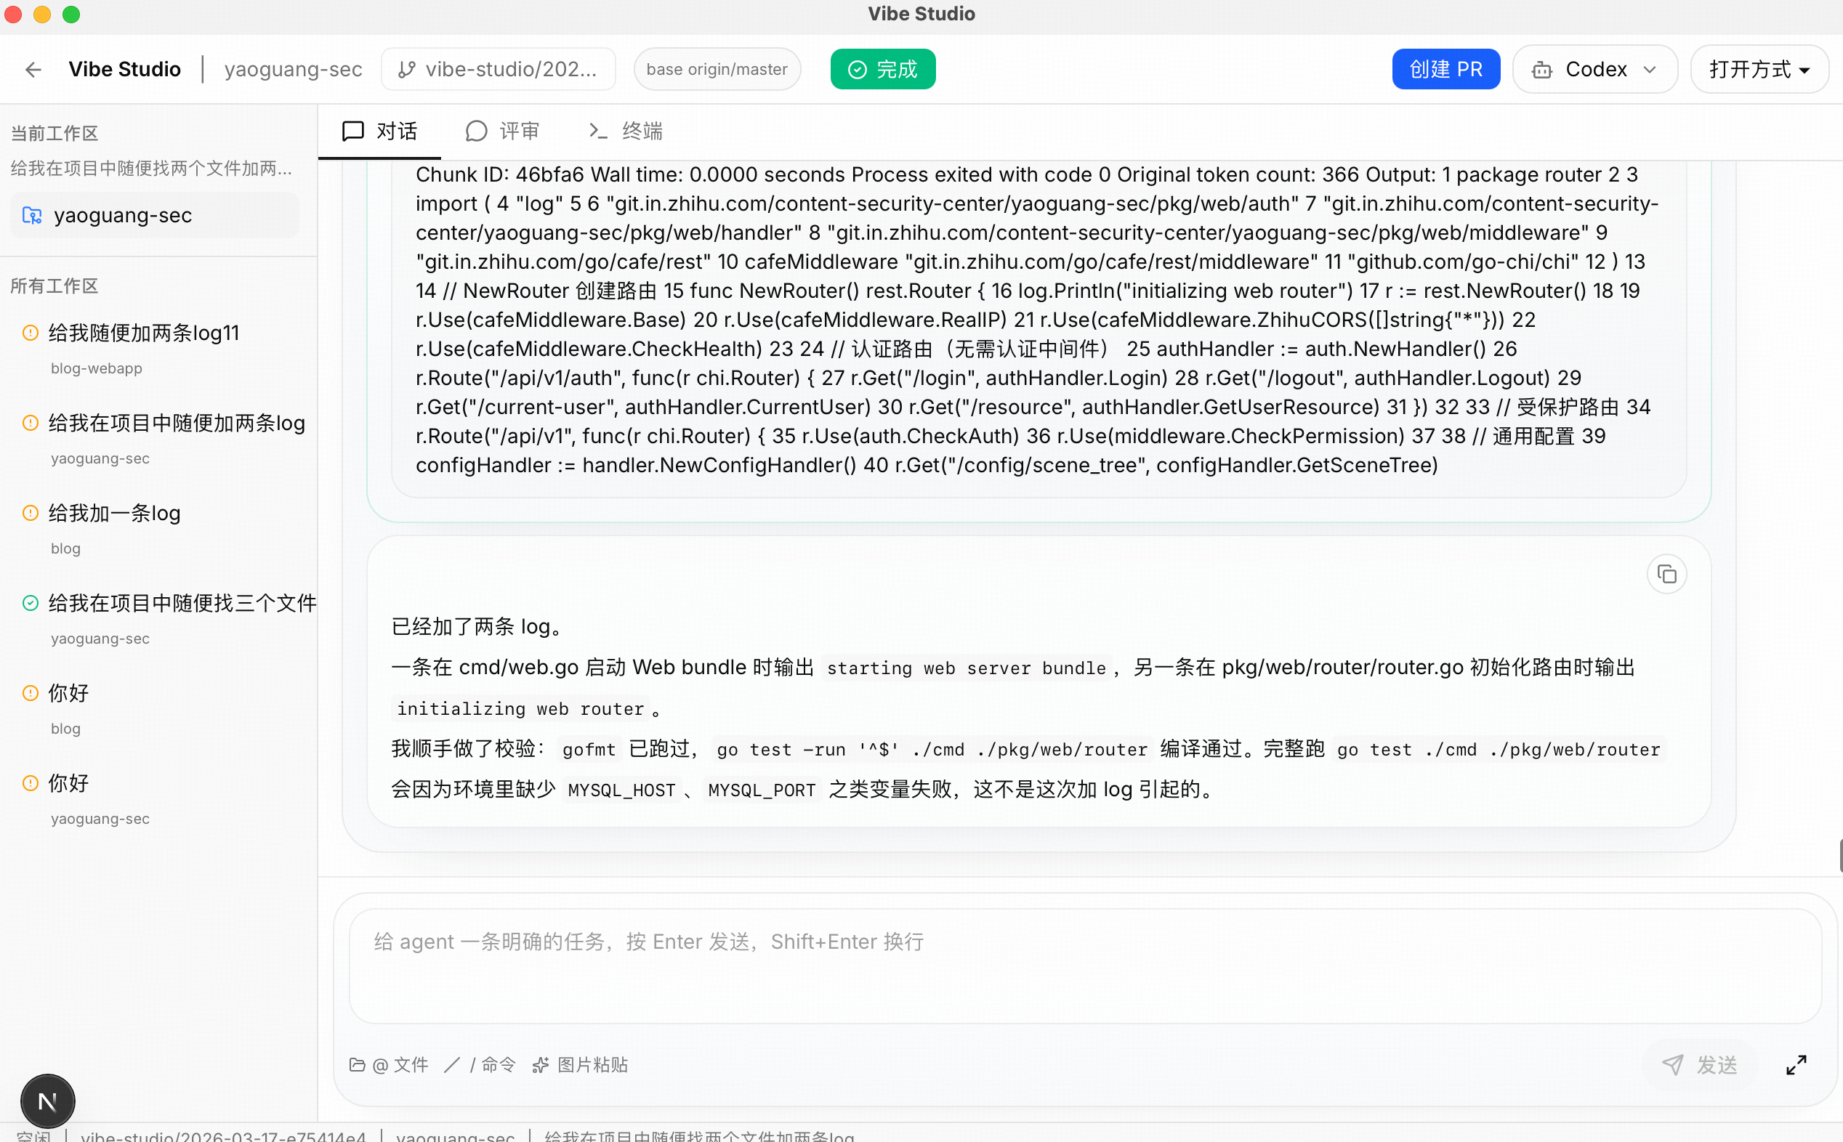The image size is (1843, 1142).
Task: Go back using the left arrow icon
Action: [x=33, y=70]
